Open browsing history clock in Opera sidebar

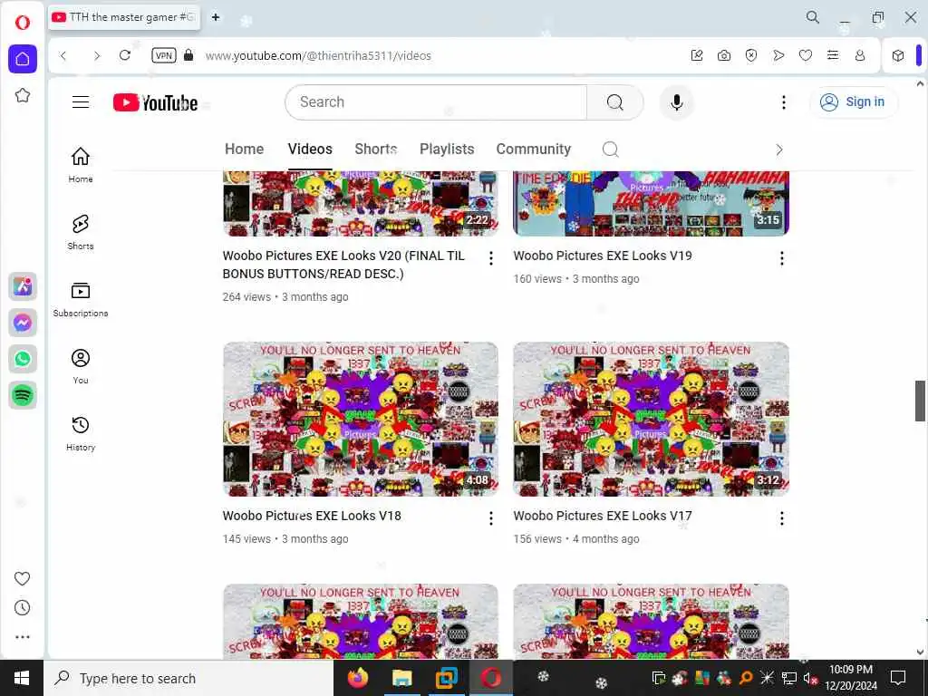23,608
